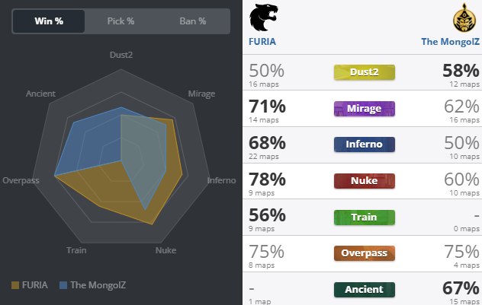Screen dimensions: 482x305
Task: Toggle FURIA series in chart legend
Action: 30,285
